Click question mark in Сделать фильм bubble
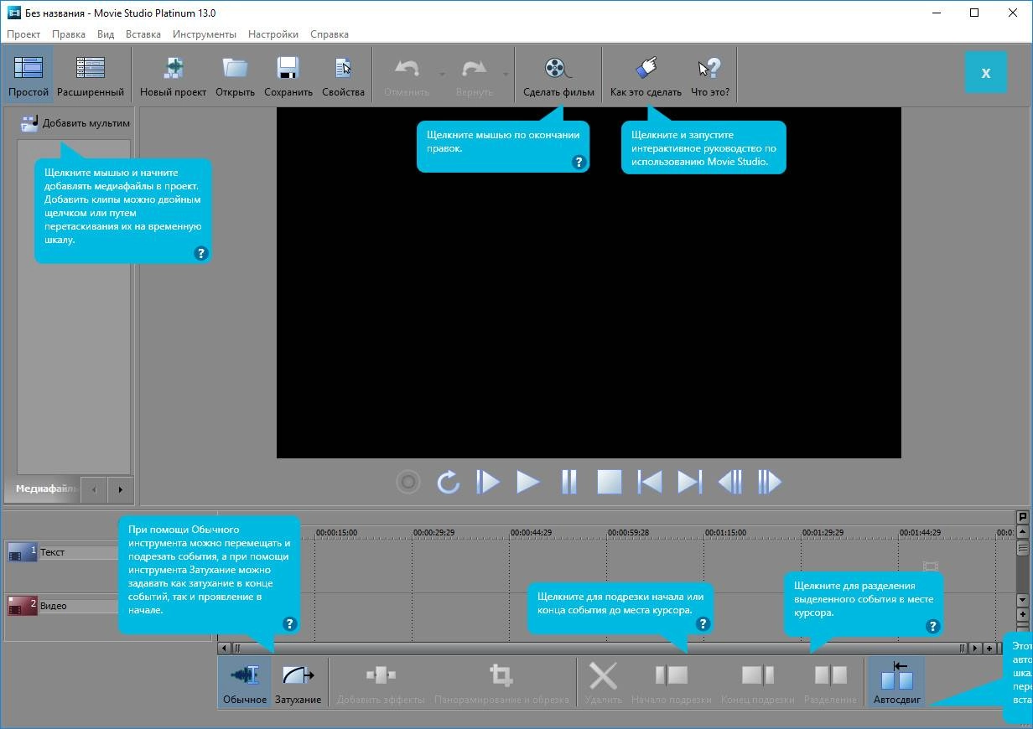 579,163
